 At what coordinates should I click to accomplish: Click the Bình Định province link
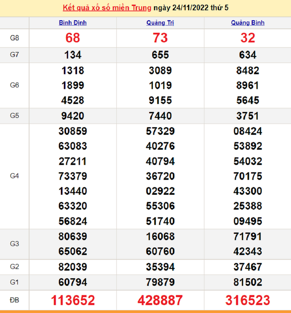73,23
